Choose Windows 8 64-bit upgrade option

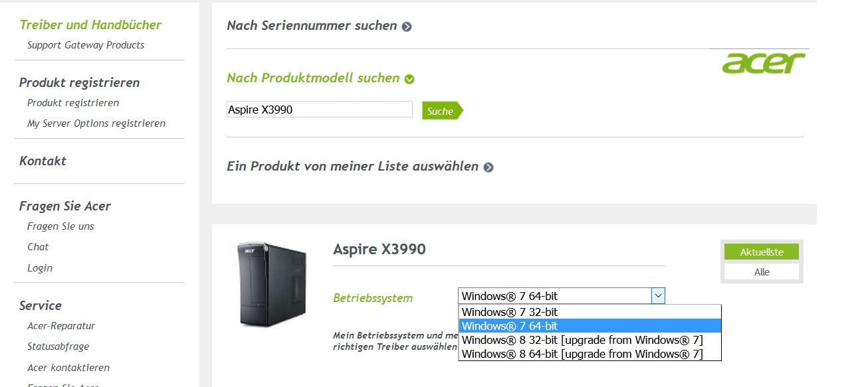(x=589, y=354)
